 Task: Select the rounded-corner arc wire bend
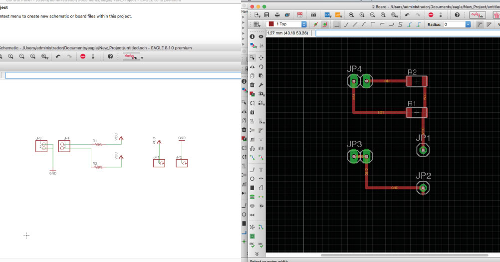[x=382, y=24]
